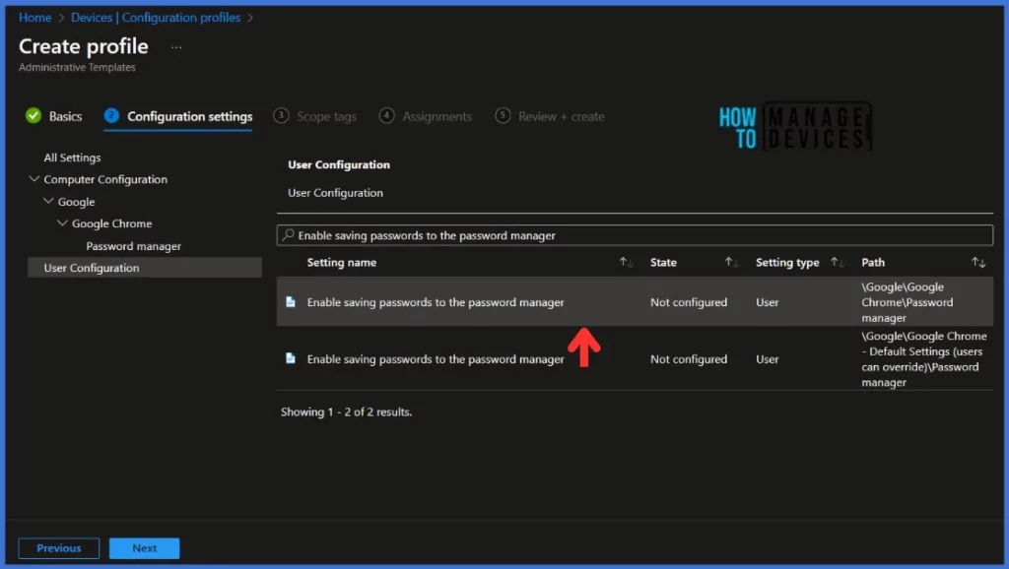Sort by the State column arrows
This screenshot has height=569, width=1009.
pos(732,262)
